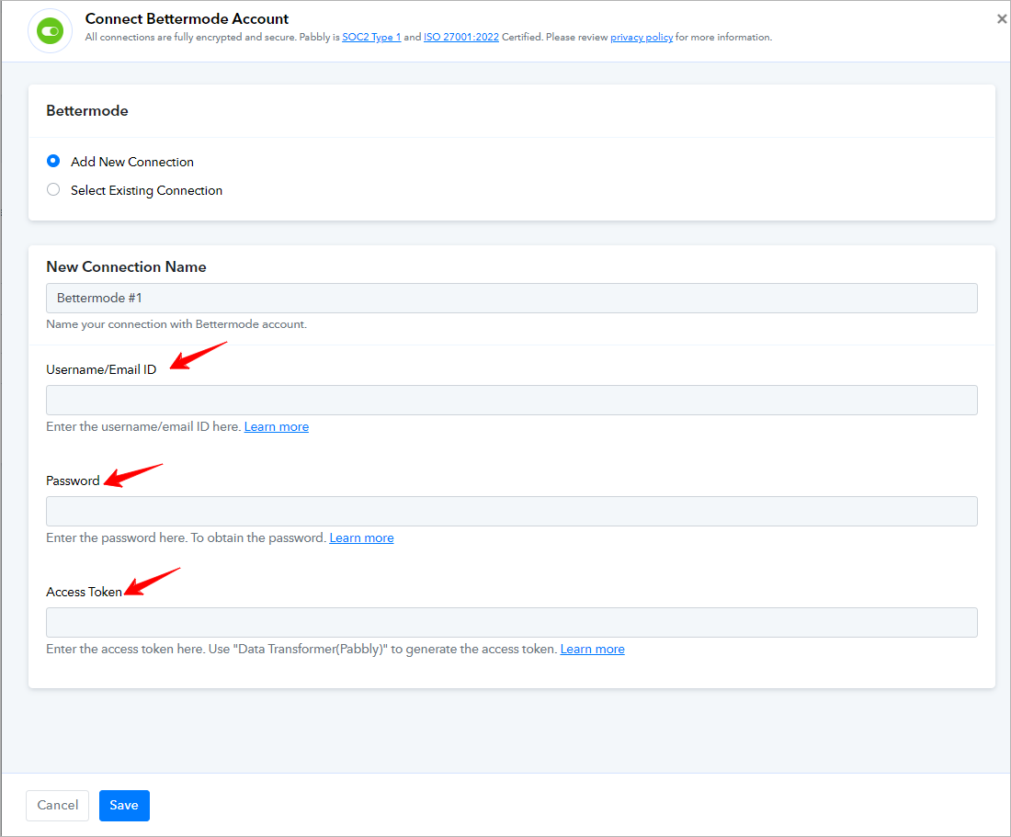Click the Bettermode green toggle logo icon
The image size is (1011, 837).
(x=51, y=31)
